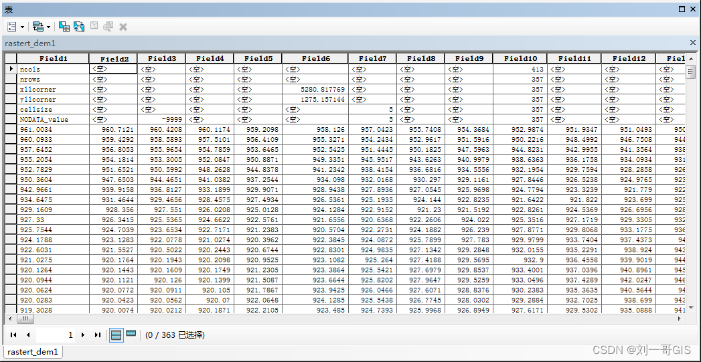Click the 932.9 cell
The image size is (701, 362).
click(x=520, y=260)
